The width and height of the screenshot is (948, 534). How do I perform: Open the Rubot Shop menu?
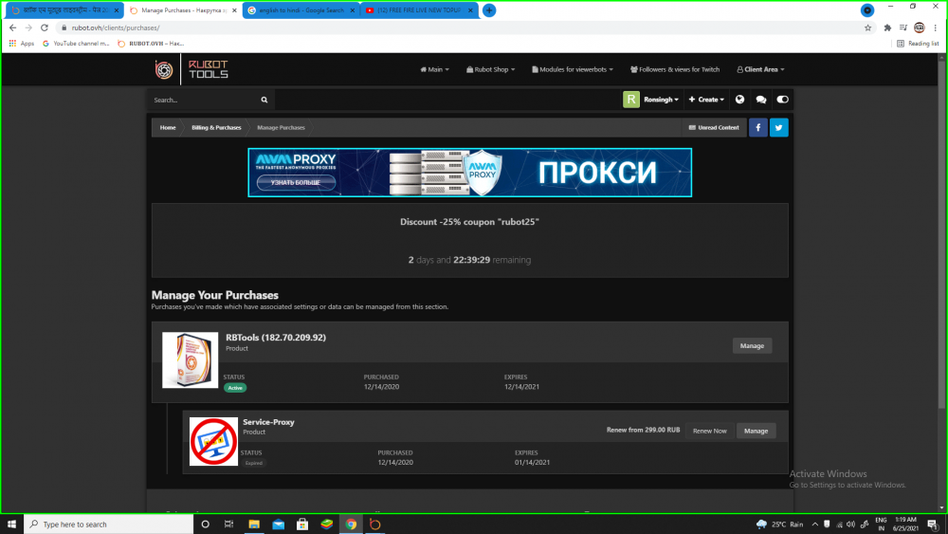tap(499, 69)
